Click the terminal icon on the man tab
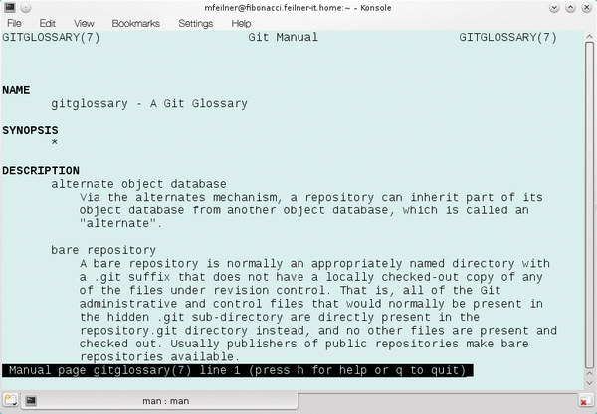This screenshot has width=597, height=414. (31, 400)
